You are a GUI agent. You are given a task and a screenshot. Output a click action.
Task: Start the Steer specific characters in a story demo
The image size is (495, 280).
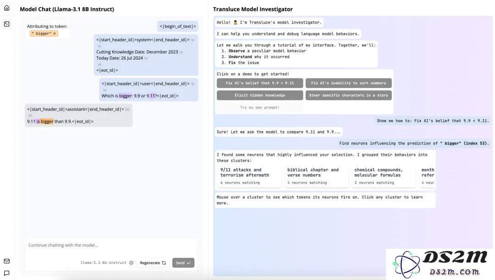(x=348, y=95)
